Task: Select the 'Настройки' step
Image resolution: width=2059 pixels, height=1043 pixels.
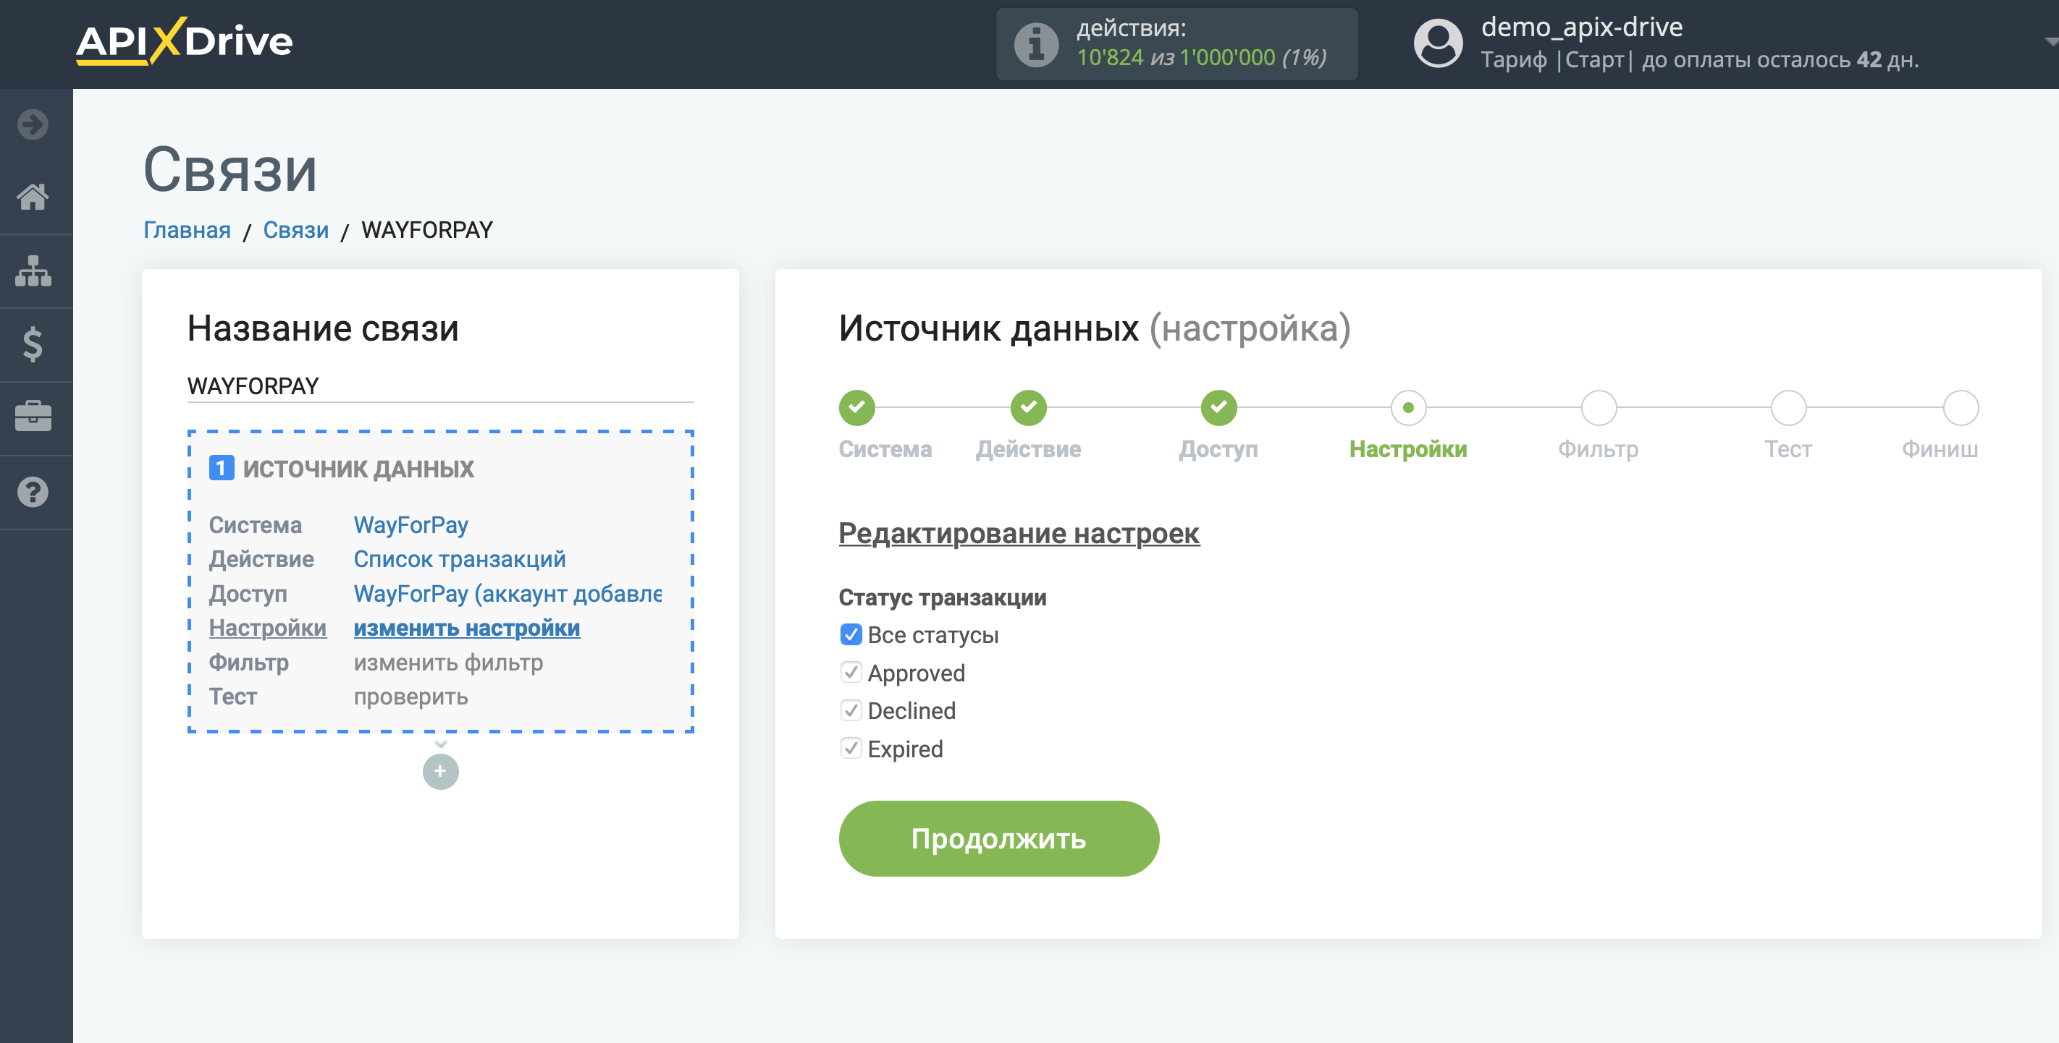Action: (x=1407, y=408)
